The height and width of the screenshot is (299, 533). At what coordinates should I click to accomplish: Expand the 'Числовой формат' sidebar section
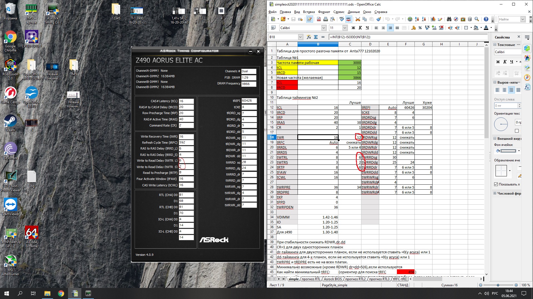click(x=495, y=193)
